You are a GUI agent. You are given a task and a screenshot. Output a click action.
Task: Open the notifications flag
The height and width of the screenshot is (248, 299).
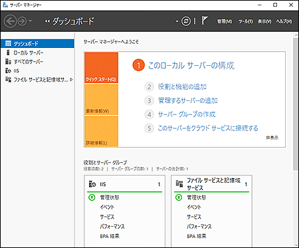pyautogui.click(x=205, y=21)
